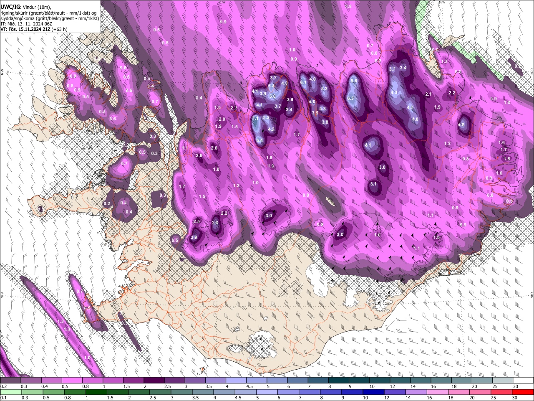Screen dimensions: 534x401
Task: Pick the bottom legend swatch between 25 and 30
Action: tap(501, 392)
